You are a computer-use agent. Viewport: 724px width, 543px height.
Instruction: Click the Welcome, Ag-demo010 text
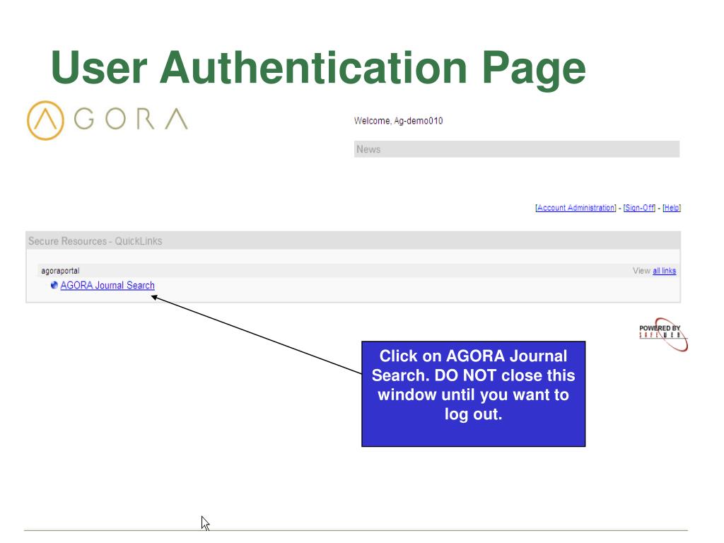[399, 120]
